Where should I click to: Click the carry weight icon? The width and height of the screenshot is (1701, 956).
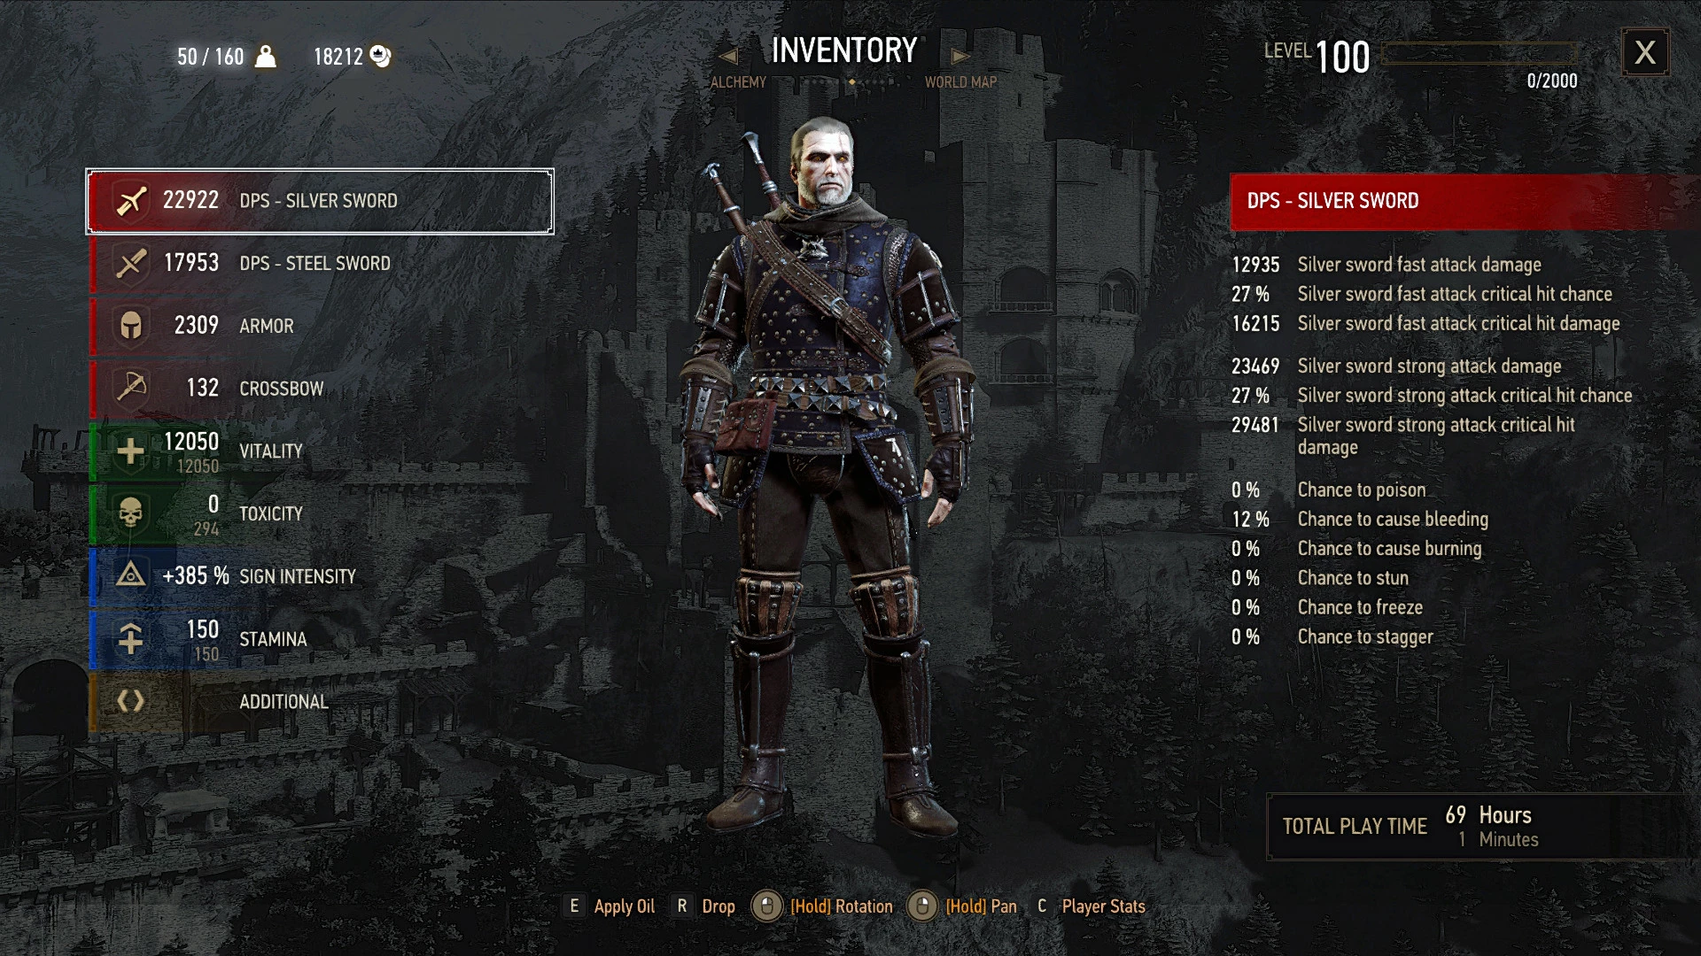pos(266,57)
